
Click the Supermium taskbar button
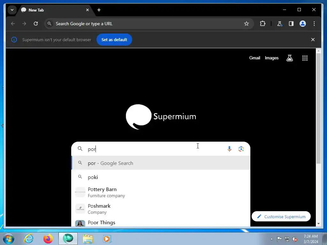(x=68, y=239)
